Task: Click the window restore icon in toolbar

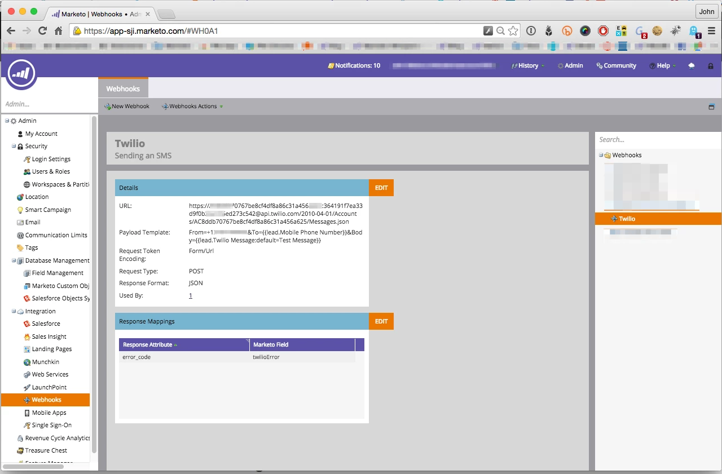Action: (711, 107)
